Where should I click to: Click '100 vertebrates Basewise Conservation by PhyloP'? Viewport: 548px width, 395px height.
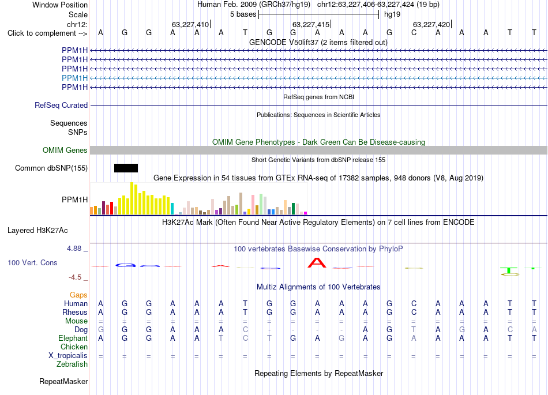point(318,249)
